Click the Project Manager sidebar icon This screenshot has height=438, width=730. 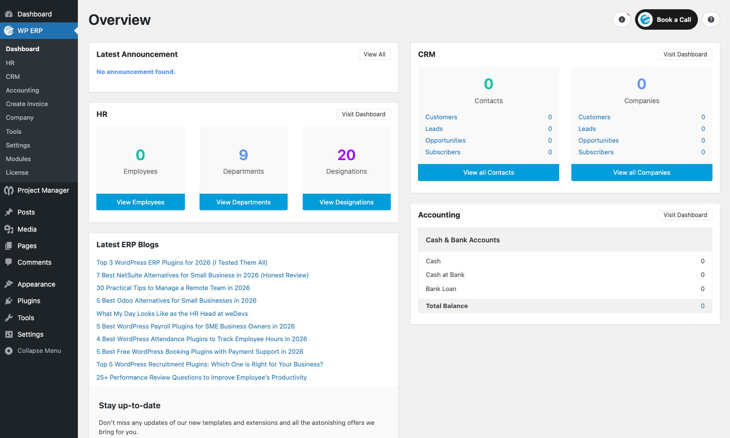tap(9, 190)
